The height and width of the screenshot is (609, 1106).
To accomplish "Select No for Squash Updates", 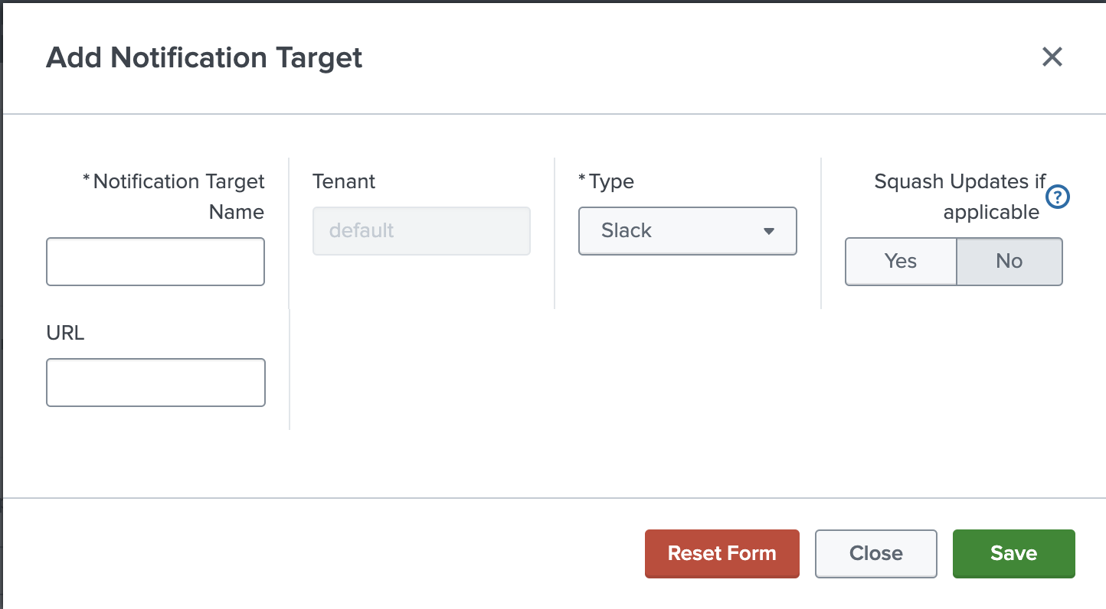I will [x=1009, y=262].
